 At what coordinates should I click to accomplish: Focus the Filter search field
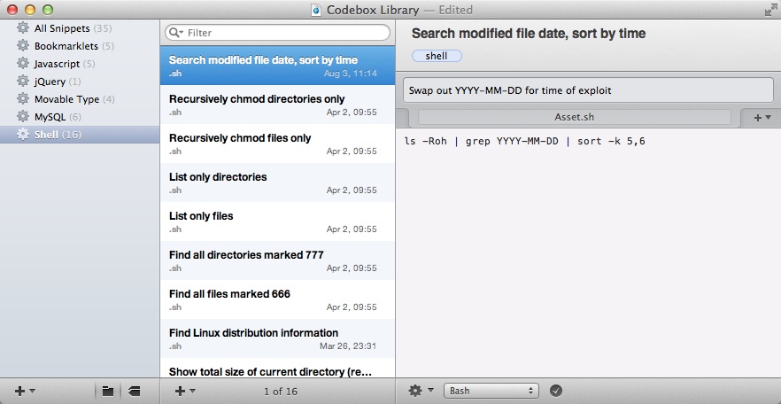(277, 33)
